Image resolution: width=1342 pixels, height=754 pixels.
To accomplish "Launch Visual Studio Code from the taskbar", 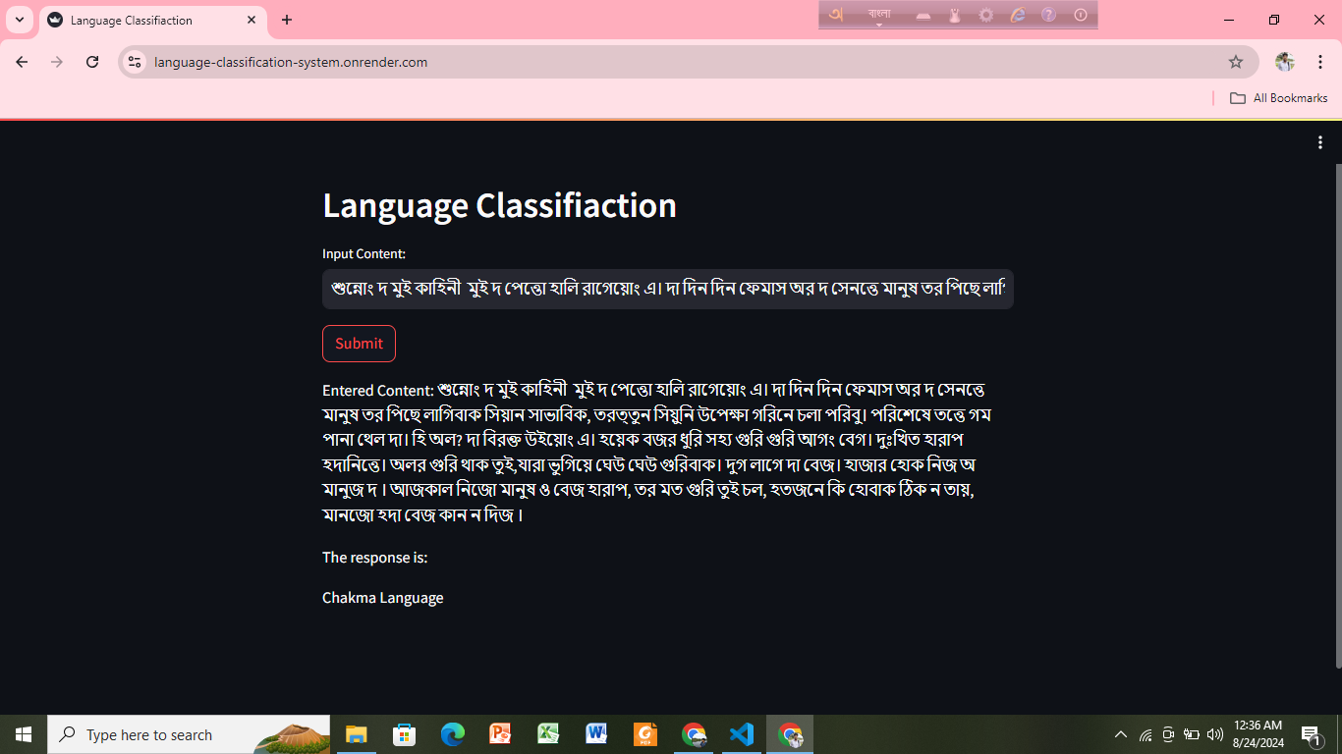I will click(741, 733).
